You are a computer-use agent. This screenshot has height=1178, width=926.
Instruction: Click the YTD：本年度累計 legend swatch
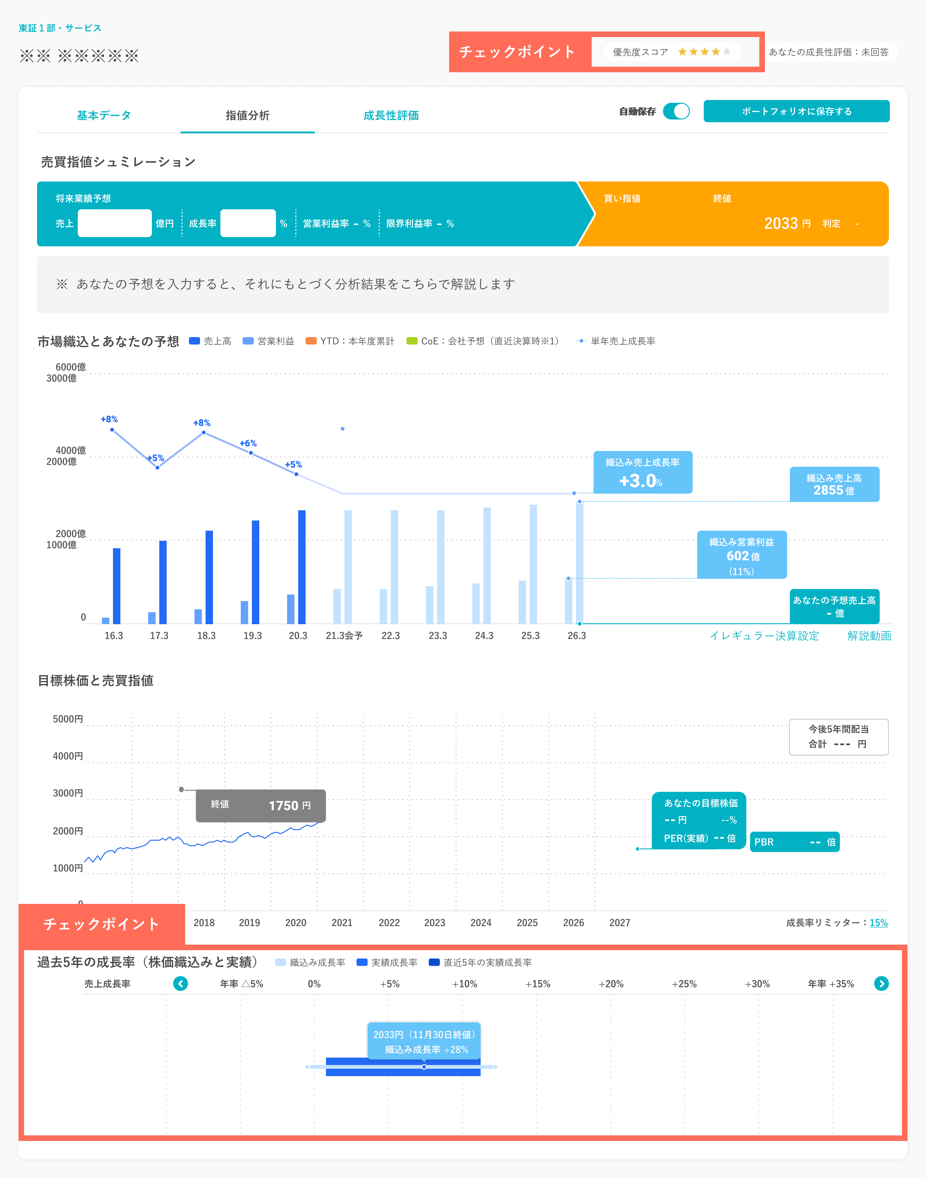pos(311,341)
